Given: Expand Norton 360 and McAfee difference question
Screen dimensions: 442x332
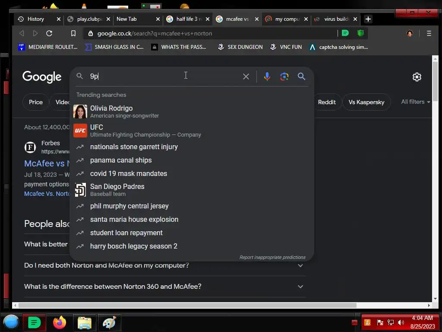Looking at the screenshot, I should 165,287.
